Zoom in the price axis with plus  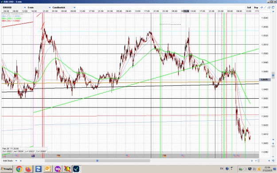273,143
